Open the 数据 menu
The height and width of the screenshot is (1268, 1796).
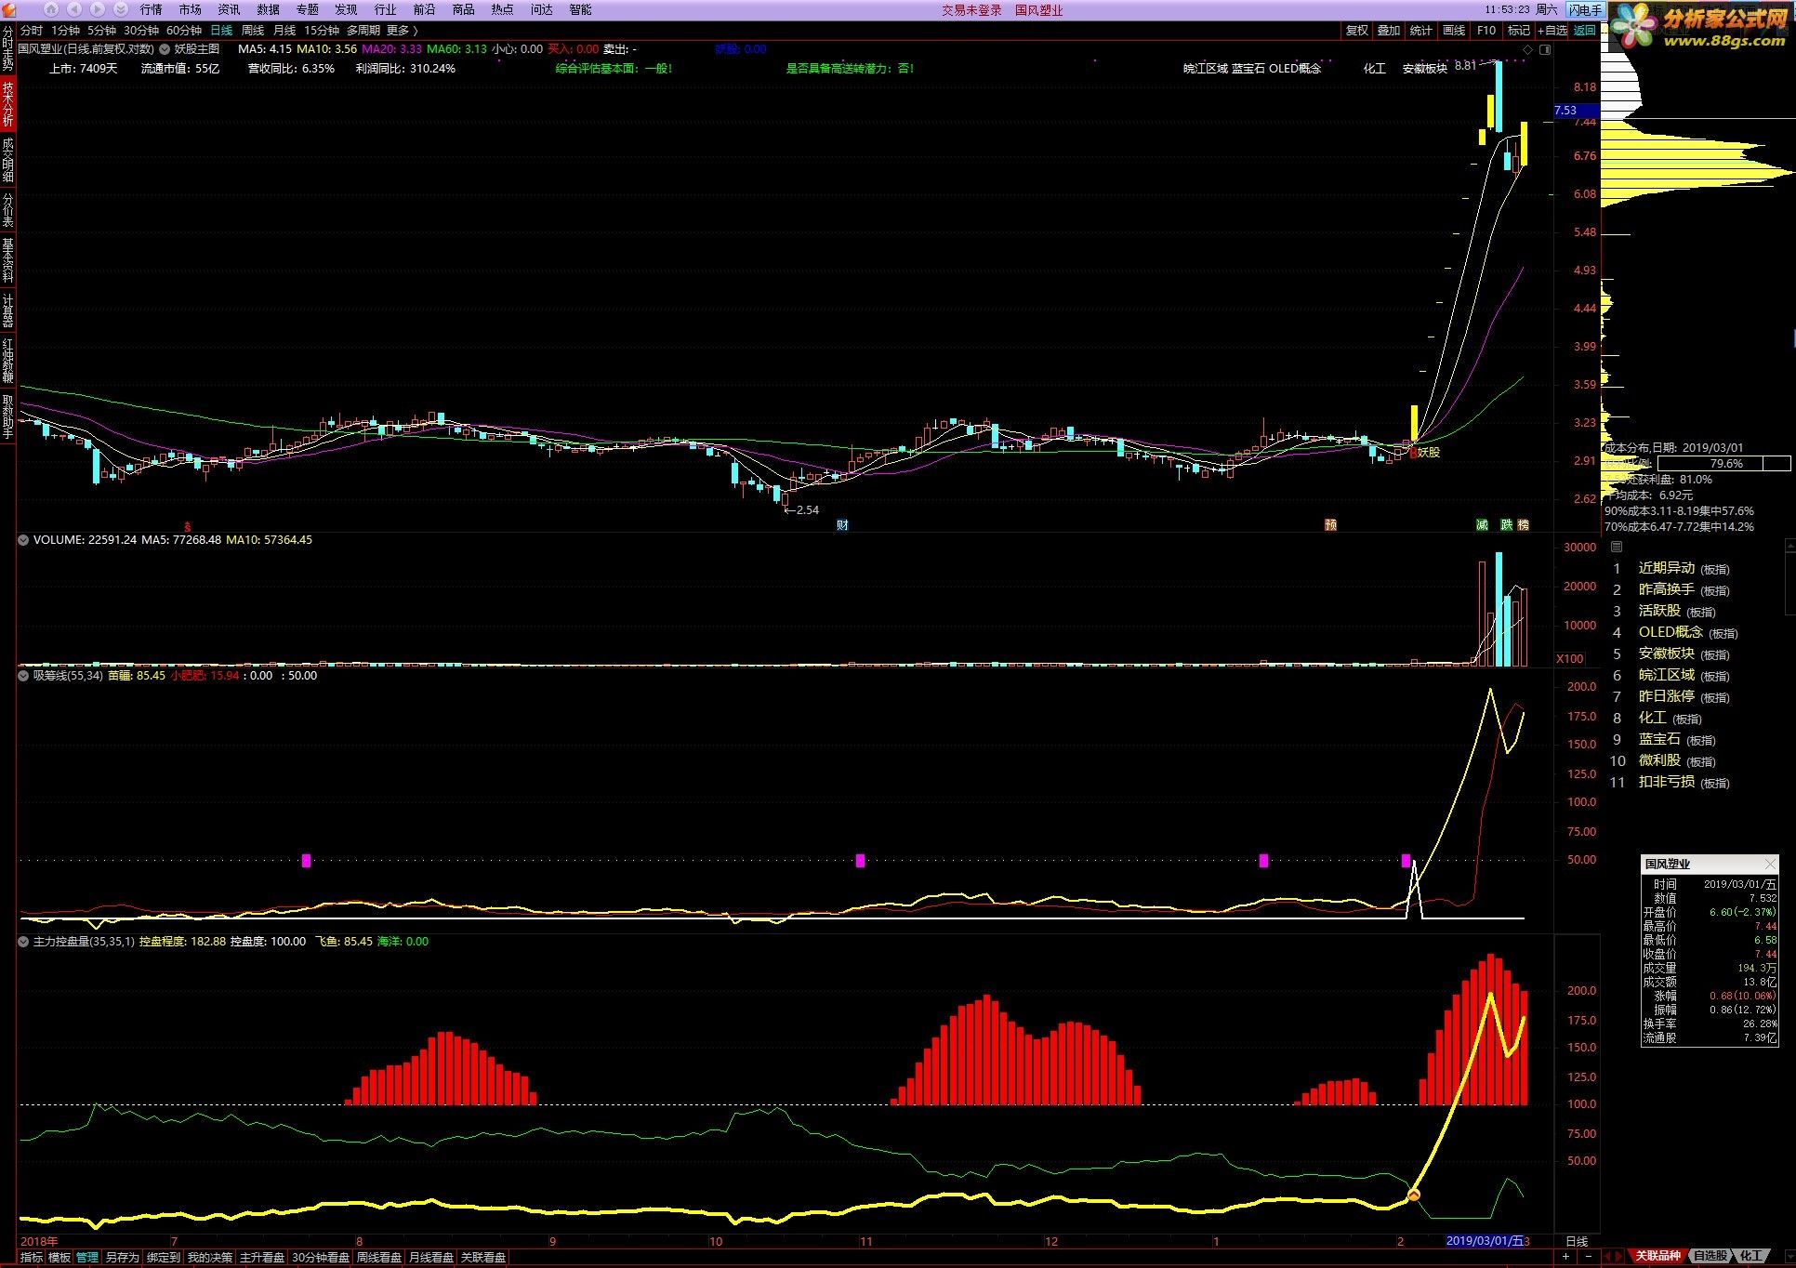[268, 9]
